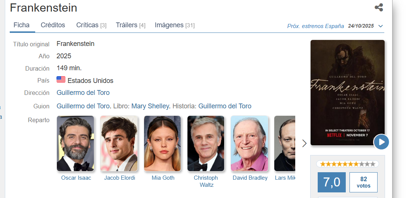Click the star rating bar

347,164
